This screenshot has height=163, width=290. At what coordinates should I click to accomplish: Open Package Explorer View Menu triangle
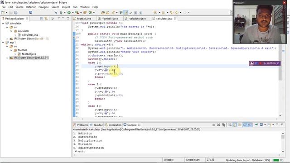coord(59,18)
